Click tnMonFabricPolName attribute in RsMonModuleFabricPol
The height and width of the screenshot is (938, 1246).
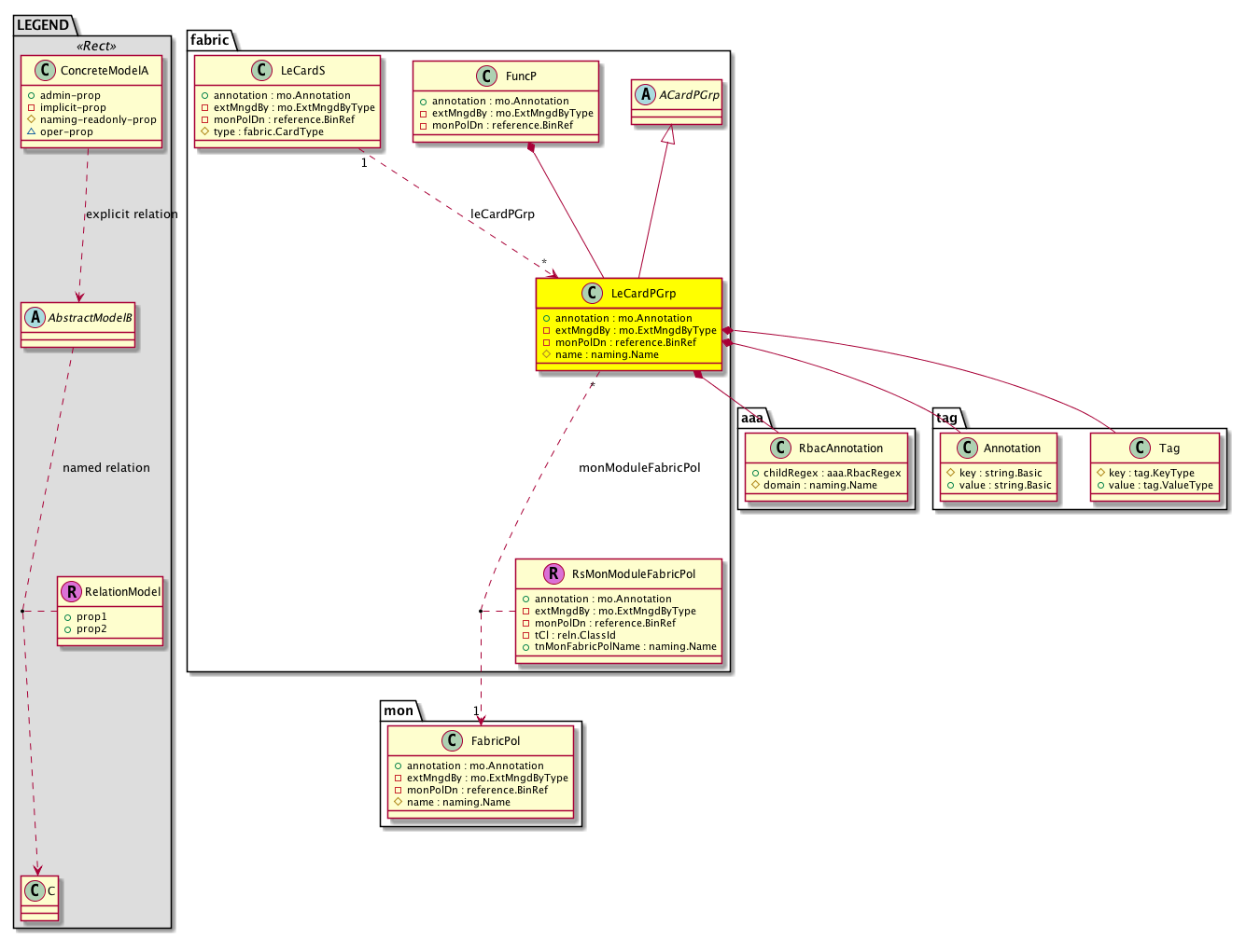pyautogui.click(x=624, y=647)
